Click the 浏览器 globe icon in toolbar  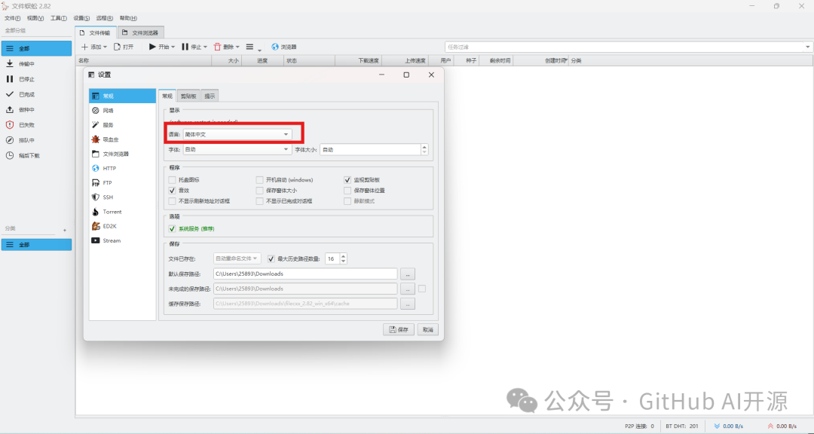pyautogui.click(x=275, y=47)
